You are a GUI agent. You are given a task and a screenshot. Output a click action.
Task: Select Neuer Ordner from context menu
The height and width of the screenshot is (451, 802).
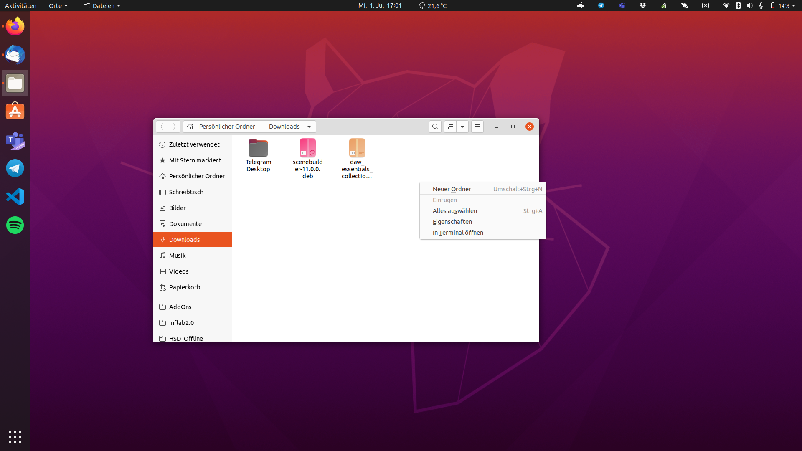coord(452,189)
